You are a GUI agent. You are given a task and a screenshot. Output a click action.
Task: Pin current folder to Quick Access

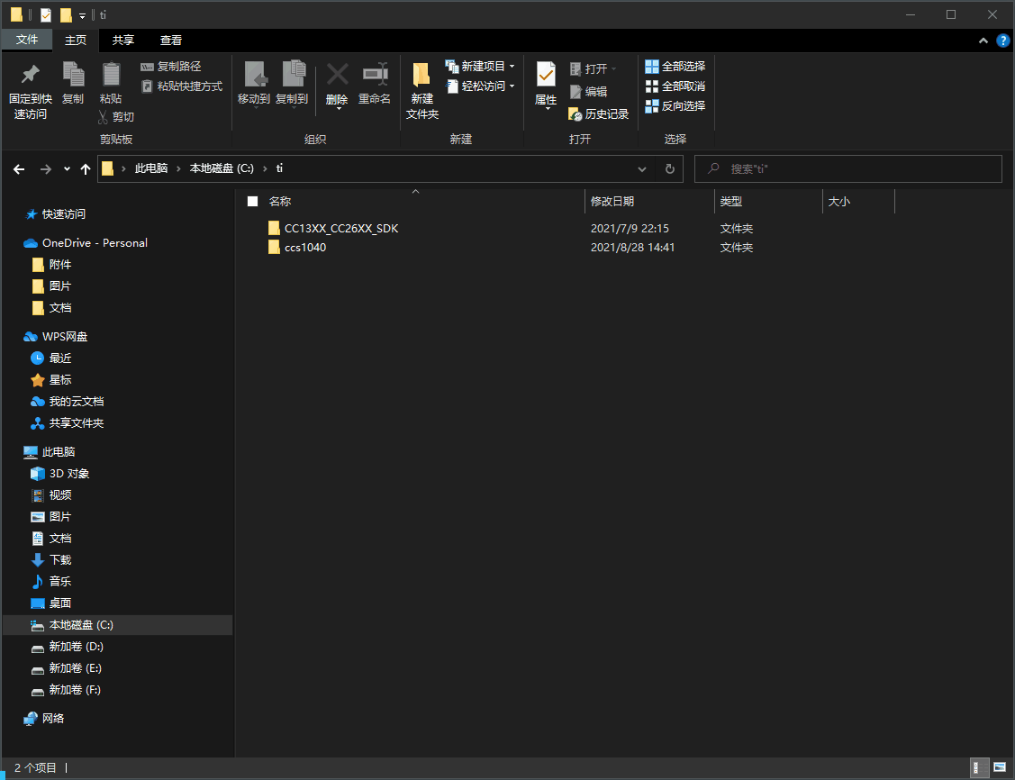(27, 89)
